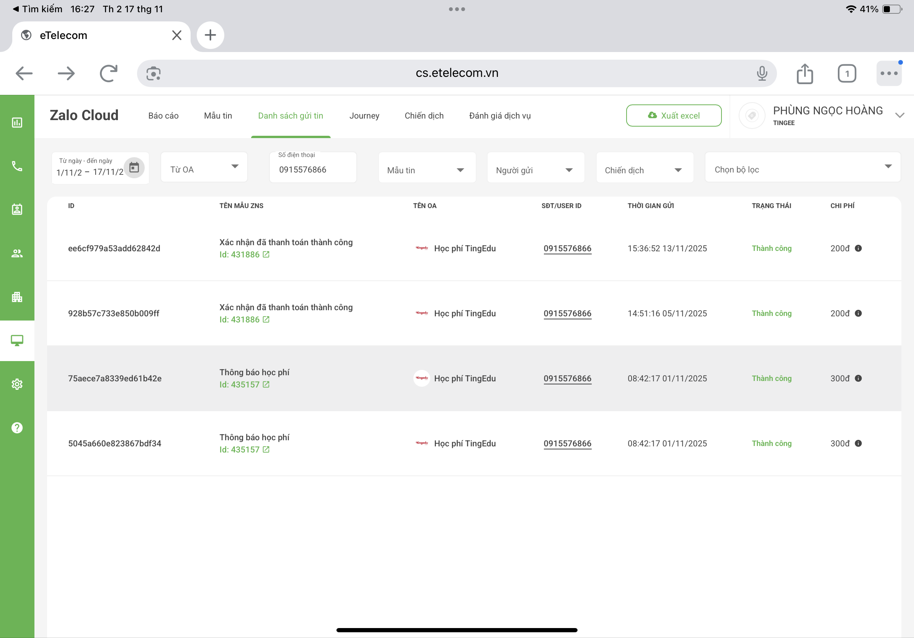Image resolution: width=914 pixels, height=638 pixels.
Task: Switch to the Báo cáo tab
Action: tap(163, 116)
